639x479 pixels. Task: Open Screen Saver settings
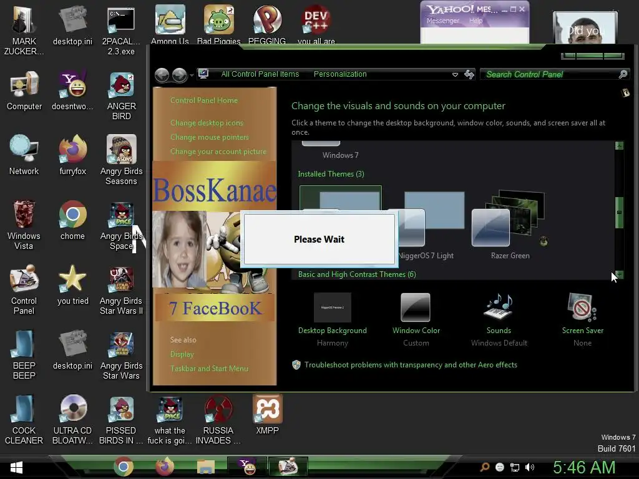tap(582, 319)
